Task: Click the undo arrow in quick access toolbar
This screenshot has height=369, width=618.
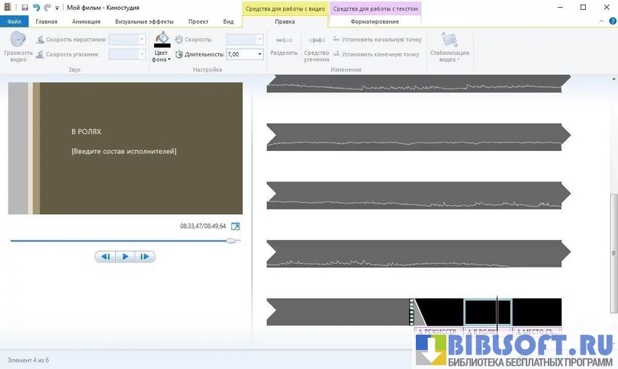Action: (36, 7)
